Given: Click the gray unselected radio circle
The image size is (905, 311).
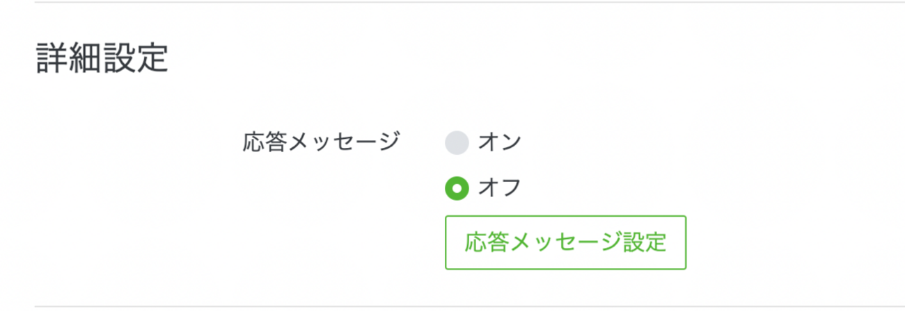Looking at the screenshot, I should tap(457, 143).
